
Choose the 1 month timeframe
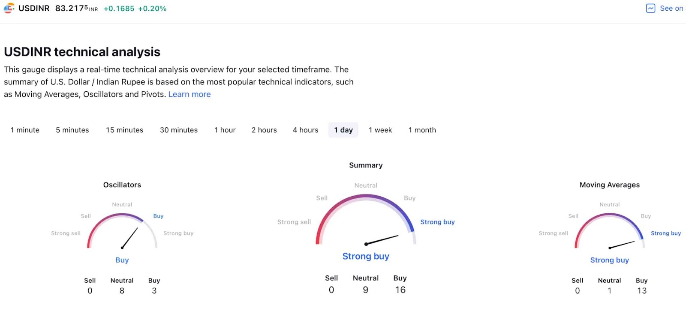pos(422,130)
